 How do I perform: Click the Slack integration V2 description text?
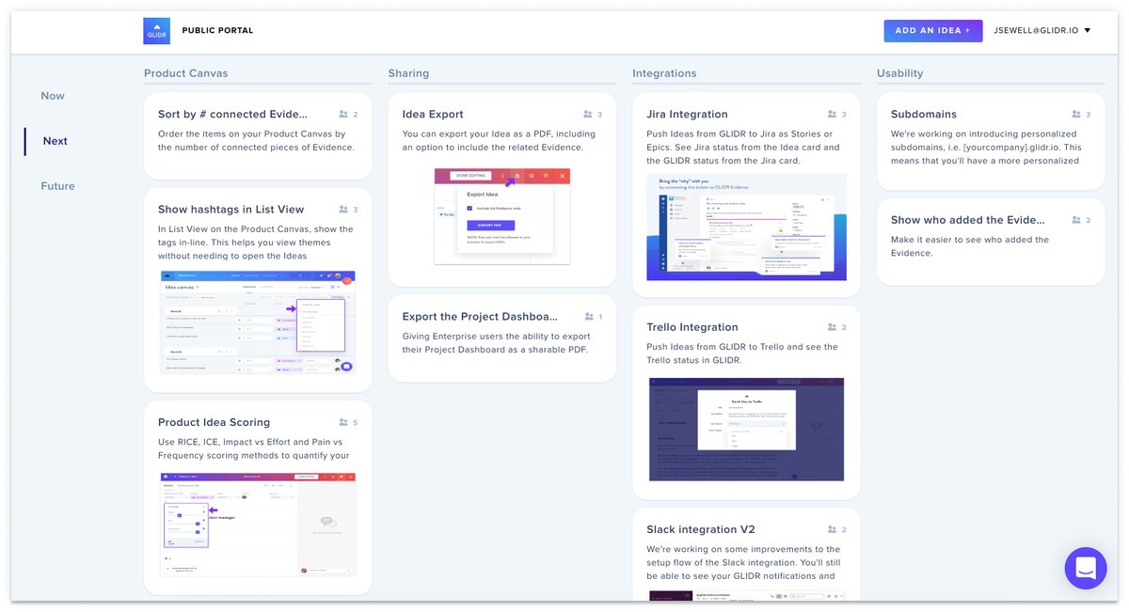click(x=743, y=563)
